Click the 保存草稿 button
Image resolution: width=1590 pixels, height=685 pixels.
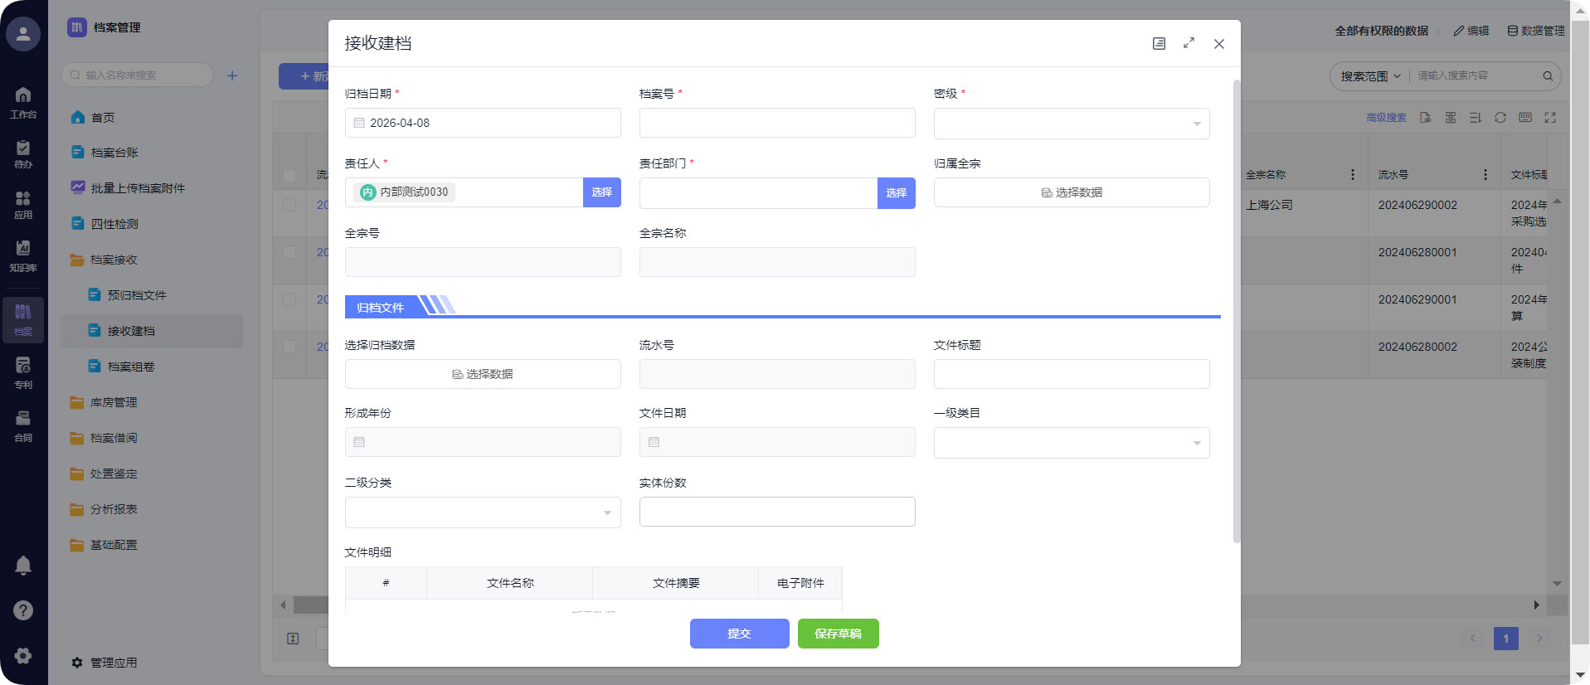tap(838, 634)
